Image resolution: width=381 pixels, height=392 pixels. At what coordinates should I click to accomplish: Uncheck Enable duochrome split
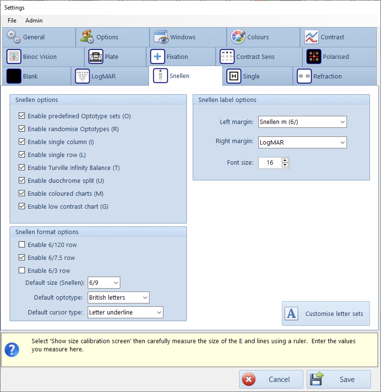[22, 180]
